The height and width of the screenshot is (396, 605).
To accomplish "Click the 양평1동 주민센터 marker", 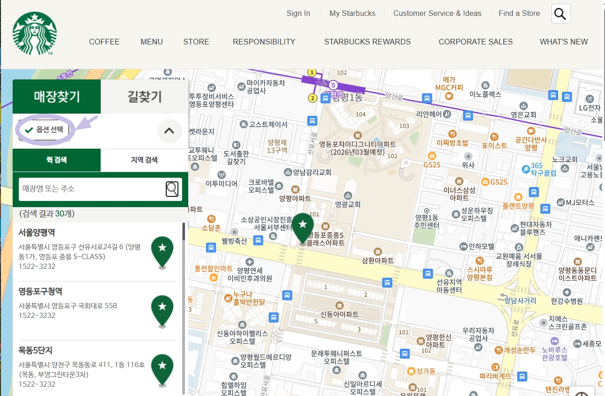I will (x=426, y=210).
